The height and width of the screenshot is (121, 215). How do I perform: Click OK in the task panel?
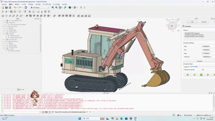(192, 22)
